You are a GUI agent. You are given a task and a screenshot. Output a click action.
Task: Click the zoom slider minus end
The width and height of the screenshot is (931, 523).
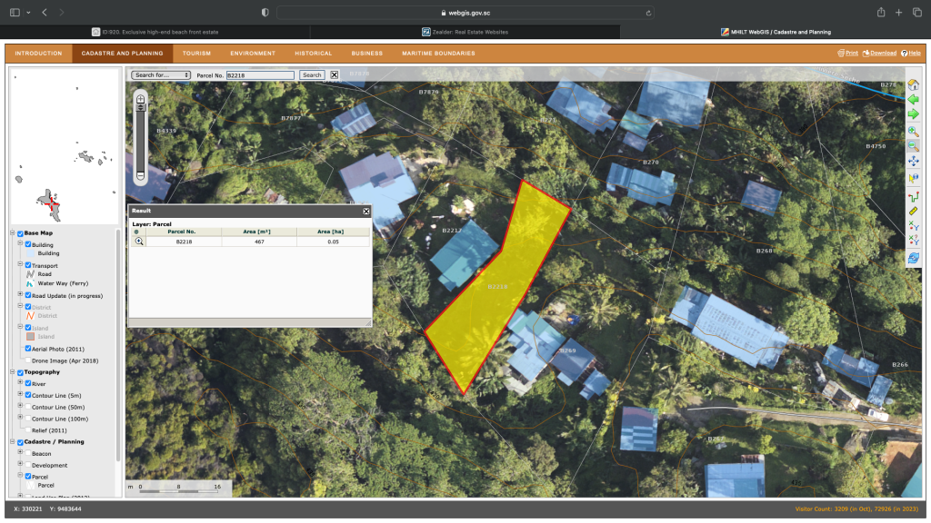(140, 176)
